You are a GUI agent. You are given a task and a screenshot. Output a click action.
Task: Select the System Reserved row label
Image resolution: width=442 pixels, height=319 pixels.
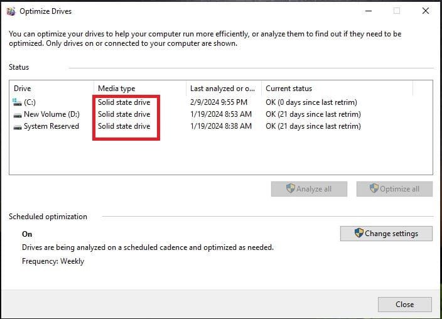coord(51,126)
